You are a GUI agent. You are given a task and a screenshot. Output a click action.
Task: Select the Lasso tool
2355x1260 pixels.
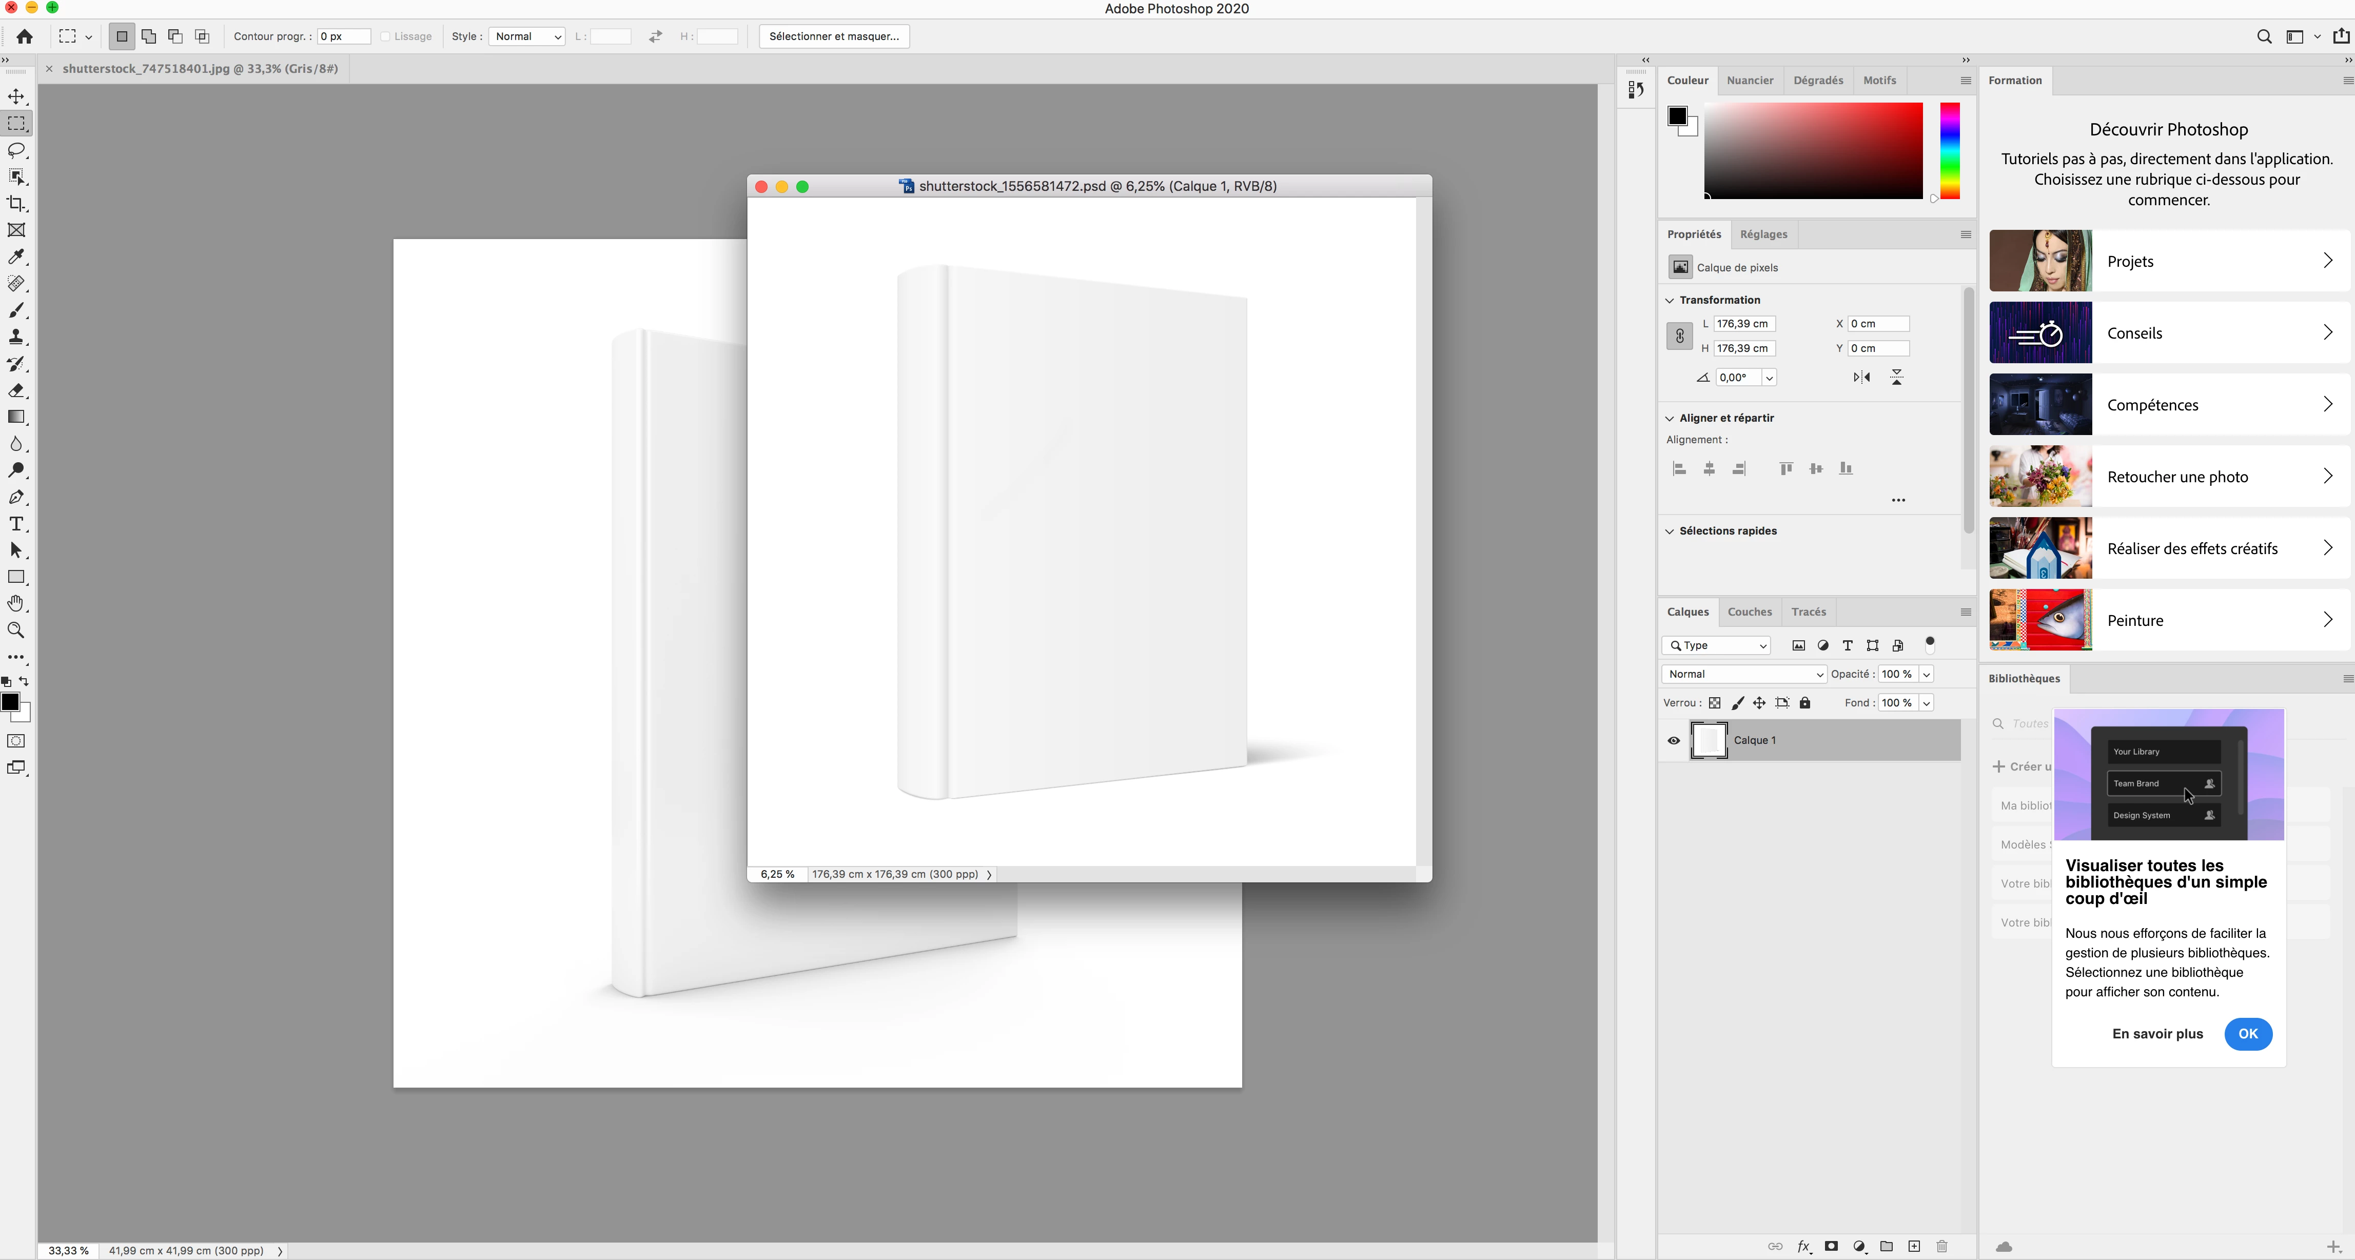pos(16,150)
